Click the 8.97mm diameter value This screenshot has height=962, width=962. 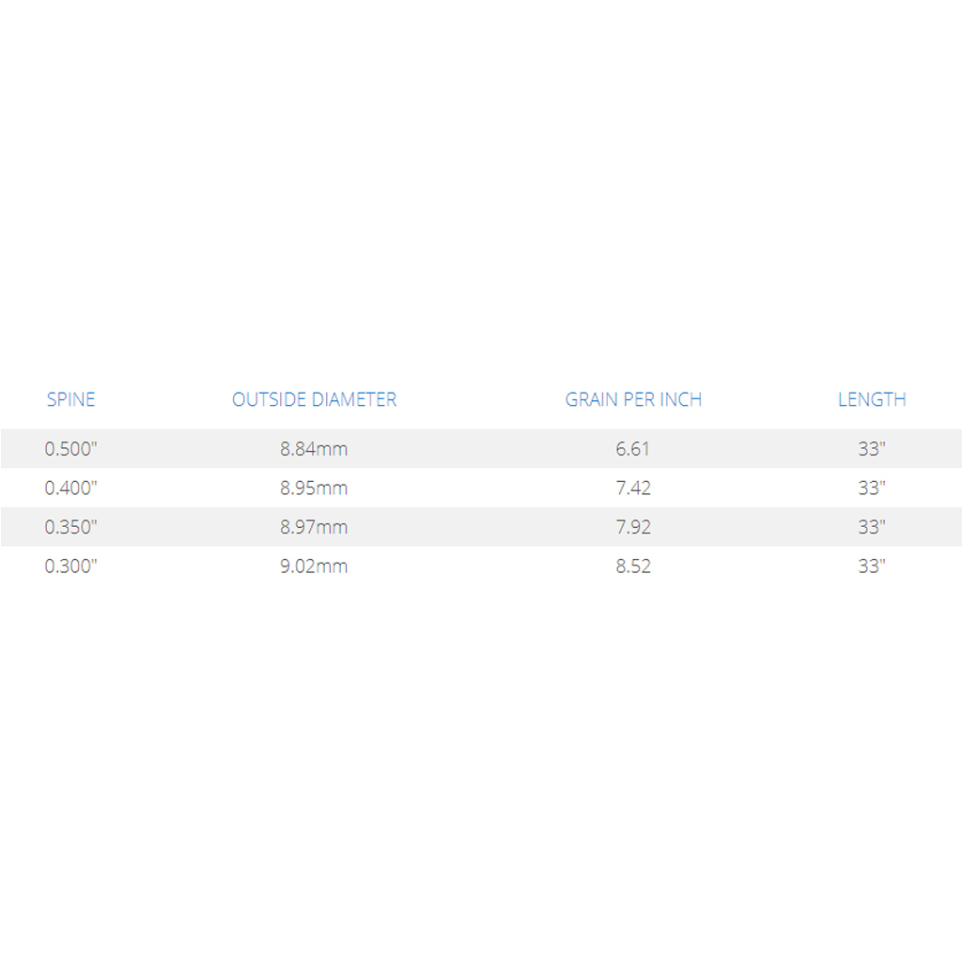(x=314, y=527)
